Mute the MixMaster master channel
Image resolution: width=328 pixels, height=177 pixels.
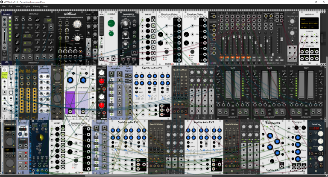[x=279, y=57]
